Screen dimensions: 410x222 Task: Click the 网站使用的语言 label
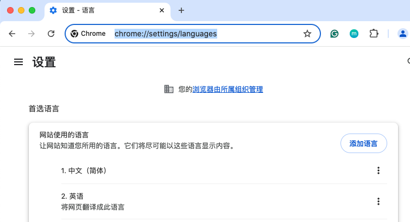click(x=64, y=135)
